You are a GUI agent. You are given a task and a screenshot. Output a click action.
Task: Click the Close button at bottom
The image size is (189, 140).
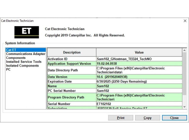174,118
